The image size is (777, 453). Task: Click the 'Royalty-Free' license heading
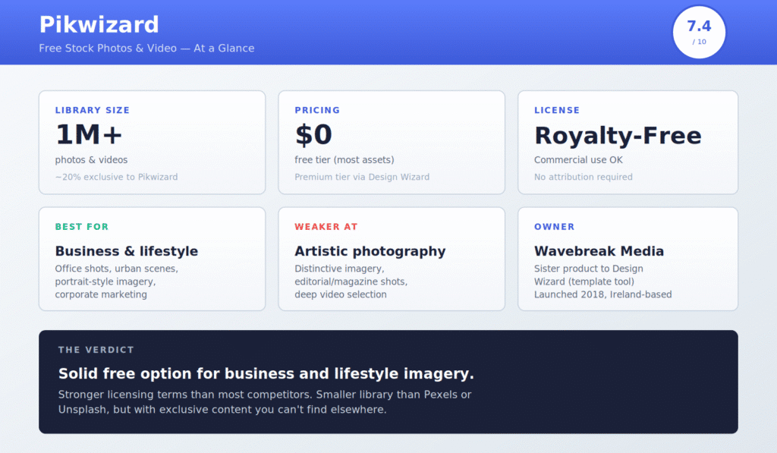coord(618,135)
